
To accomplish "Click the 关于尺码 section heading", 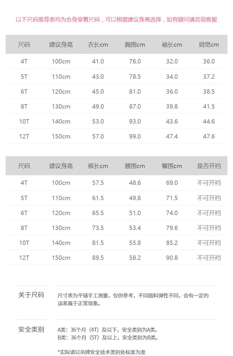I will click(31, 295).
